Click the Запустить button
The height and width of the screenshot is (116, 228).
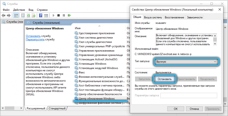coord(144,79)
